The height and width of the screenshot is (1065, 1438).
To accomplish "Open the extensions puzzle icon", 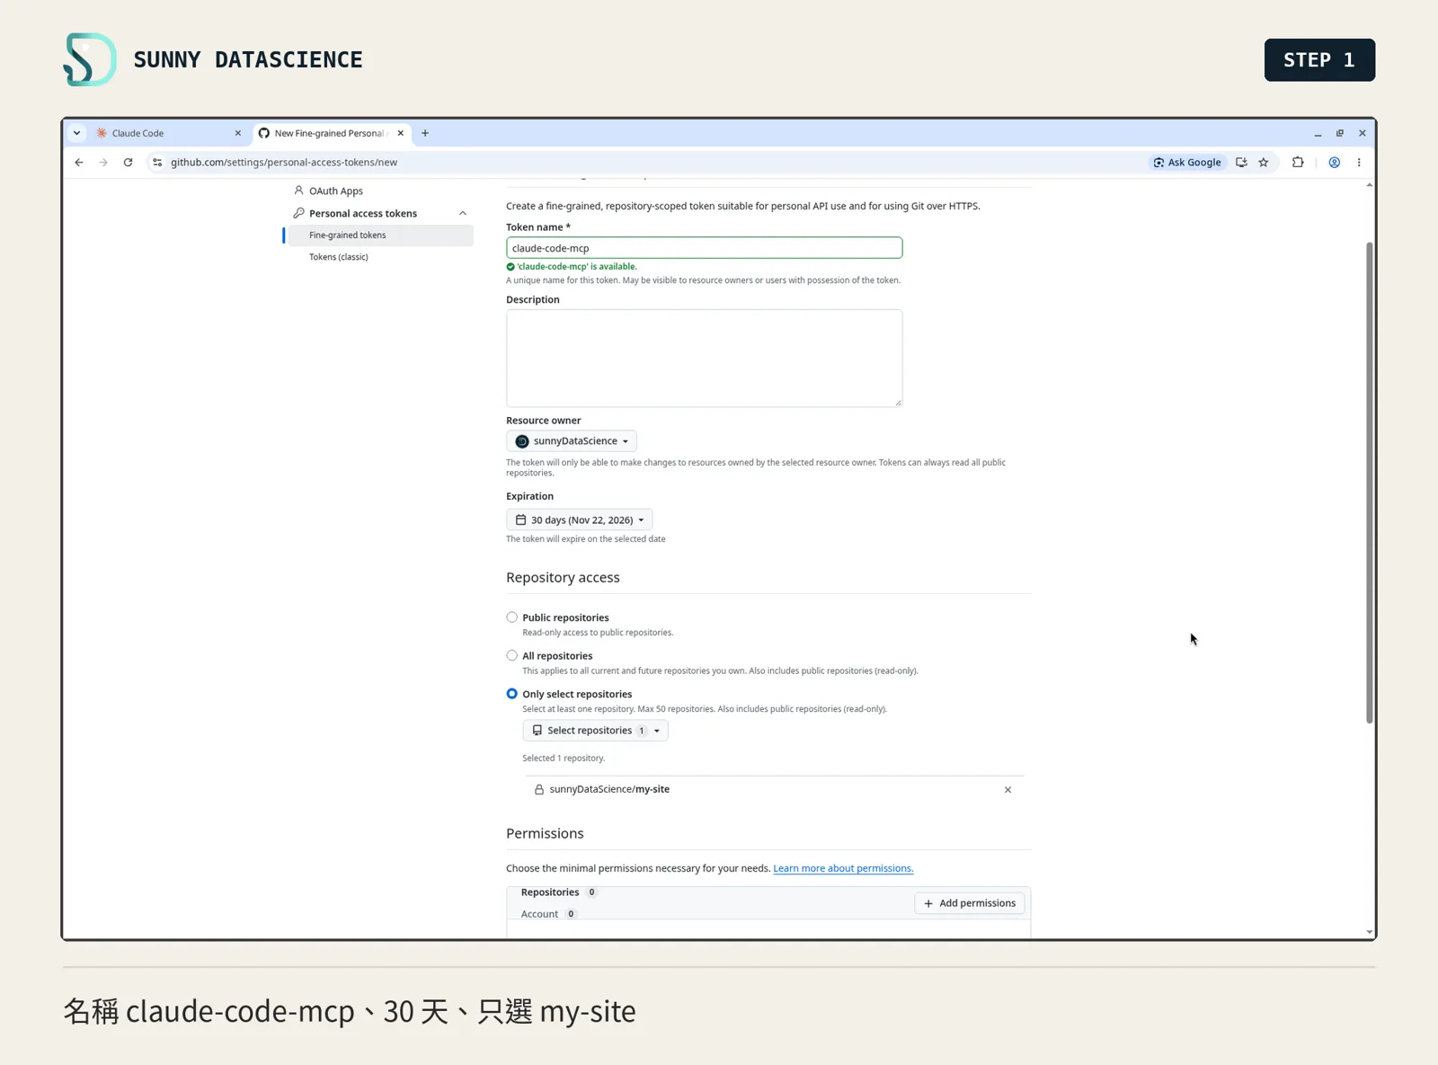I will click(x=1298, y=163).
